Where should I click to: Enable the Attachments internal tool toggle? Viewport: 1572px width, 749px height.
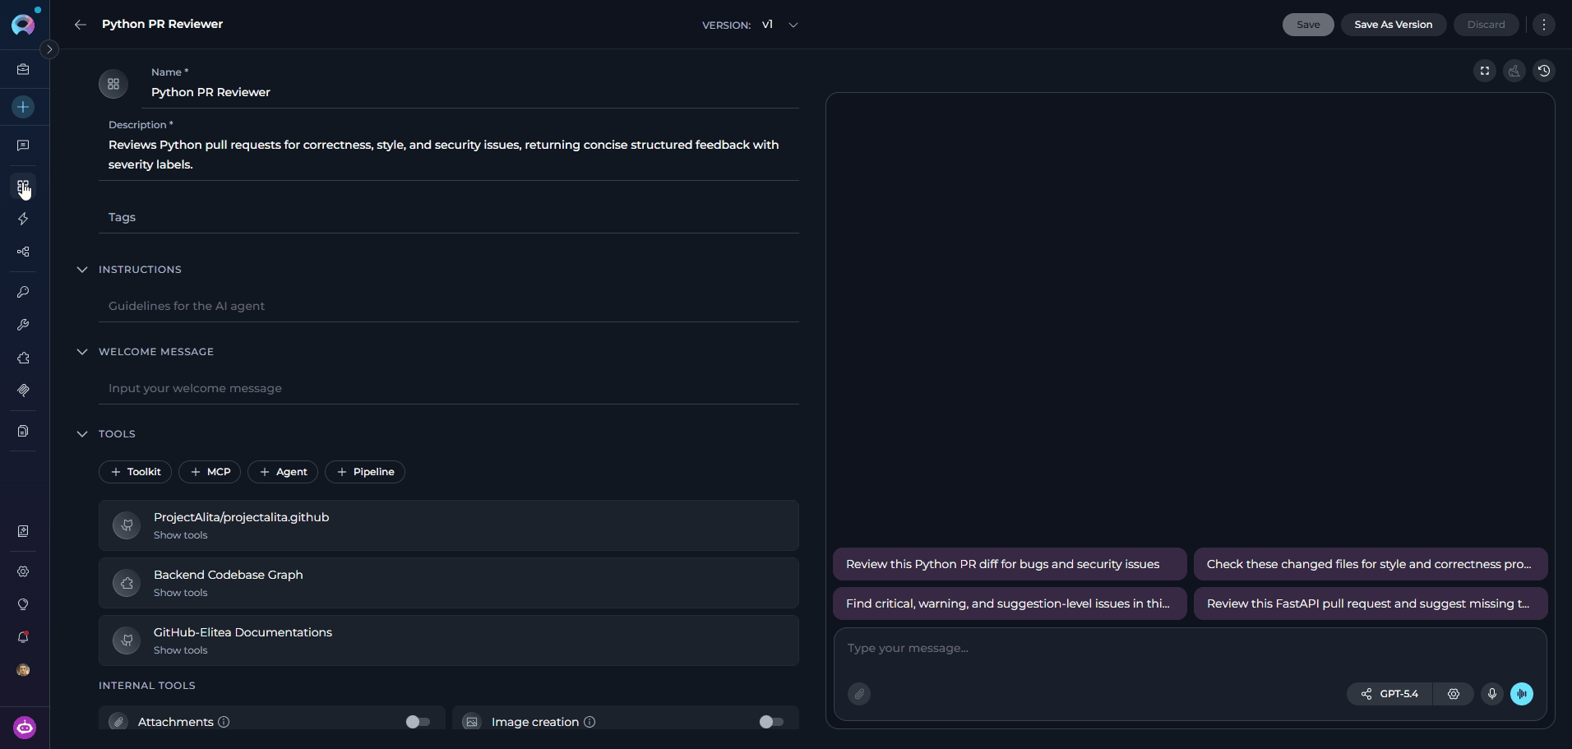(418, 722)
